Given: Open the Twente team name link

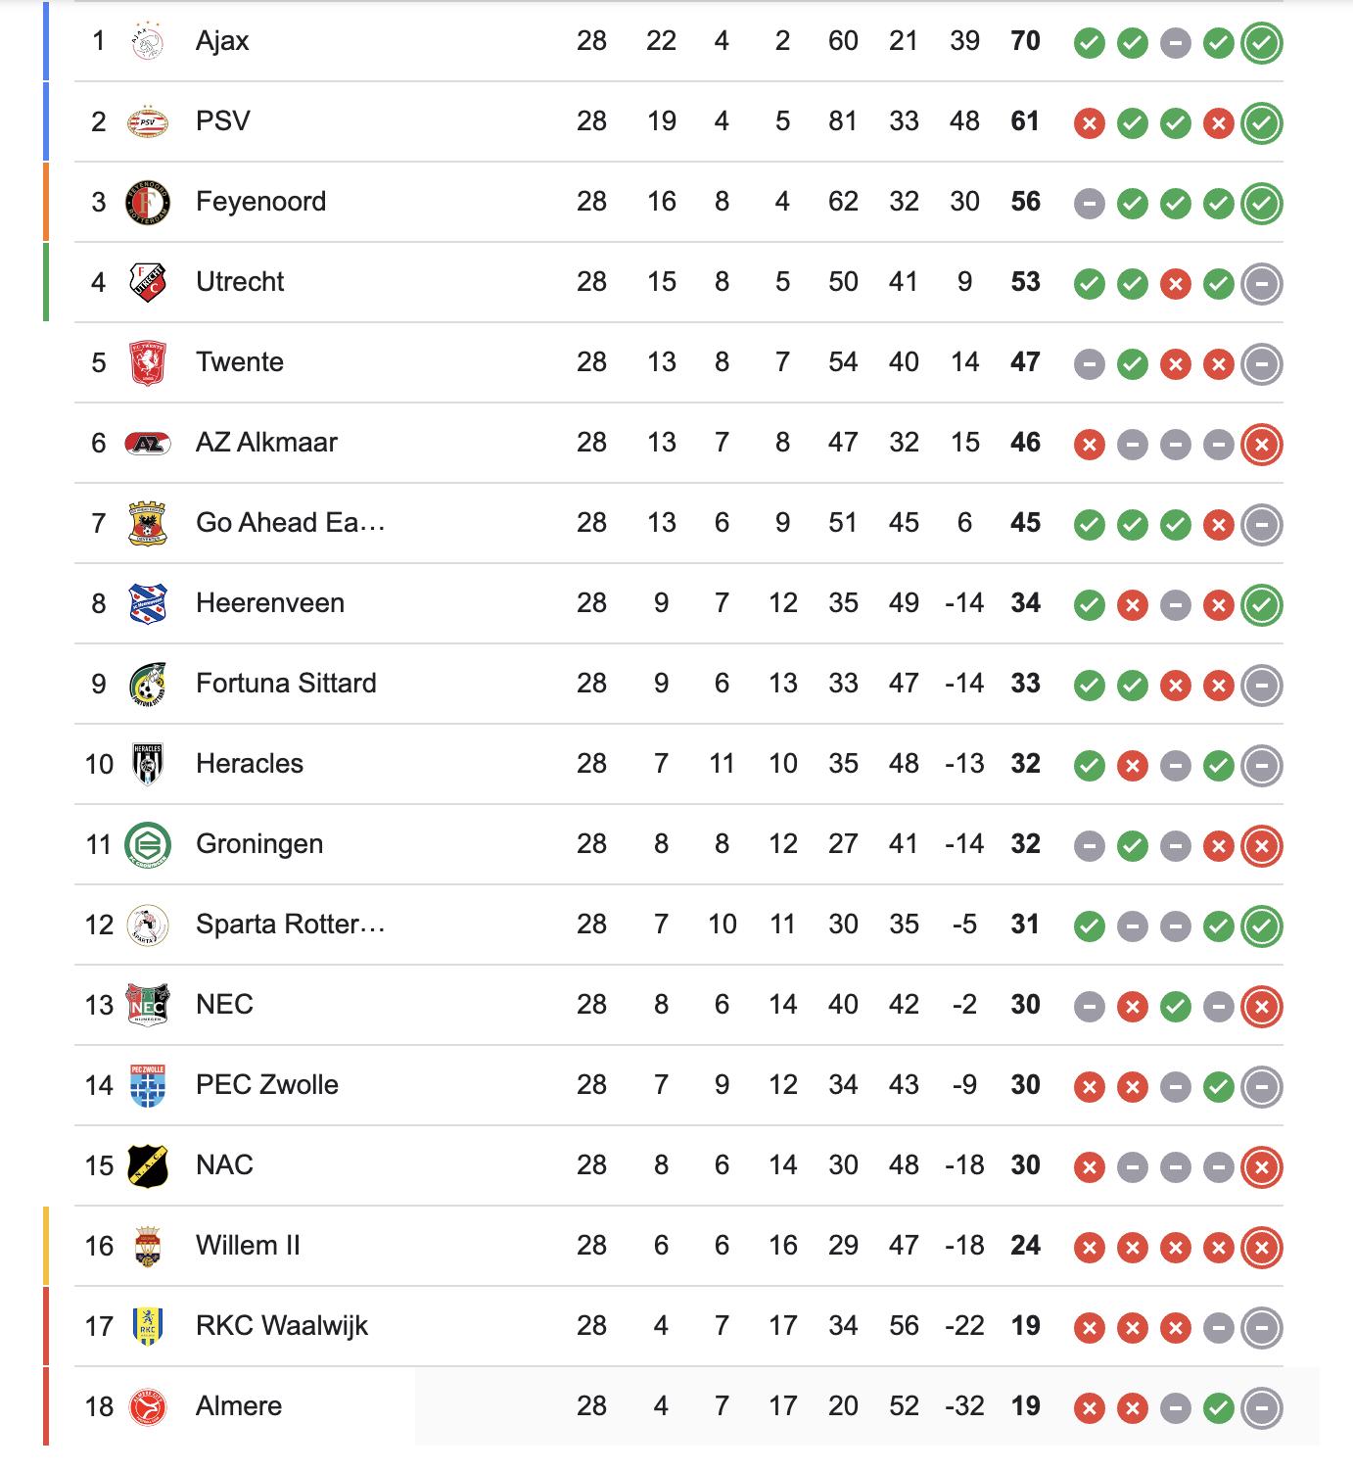Looking at the screenshot, I should [x=240, y=362].
